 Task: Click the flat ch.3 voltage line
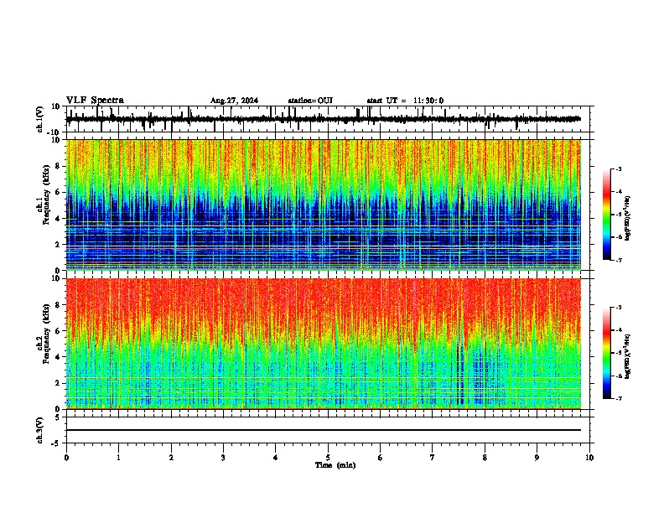[324, 430]
